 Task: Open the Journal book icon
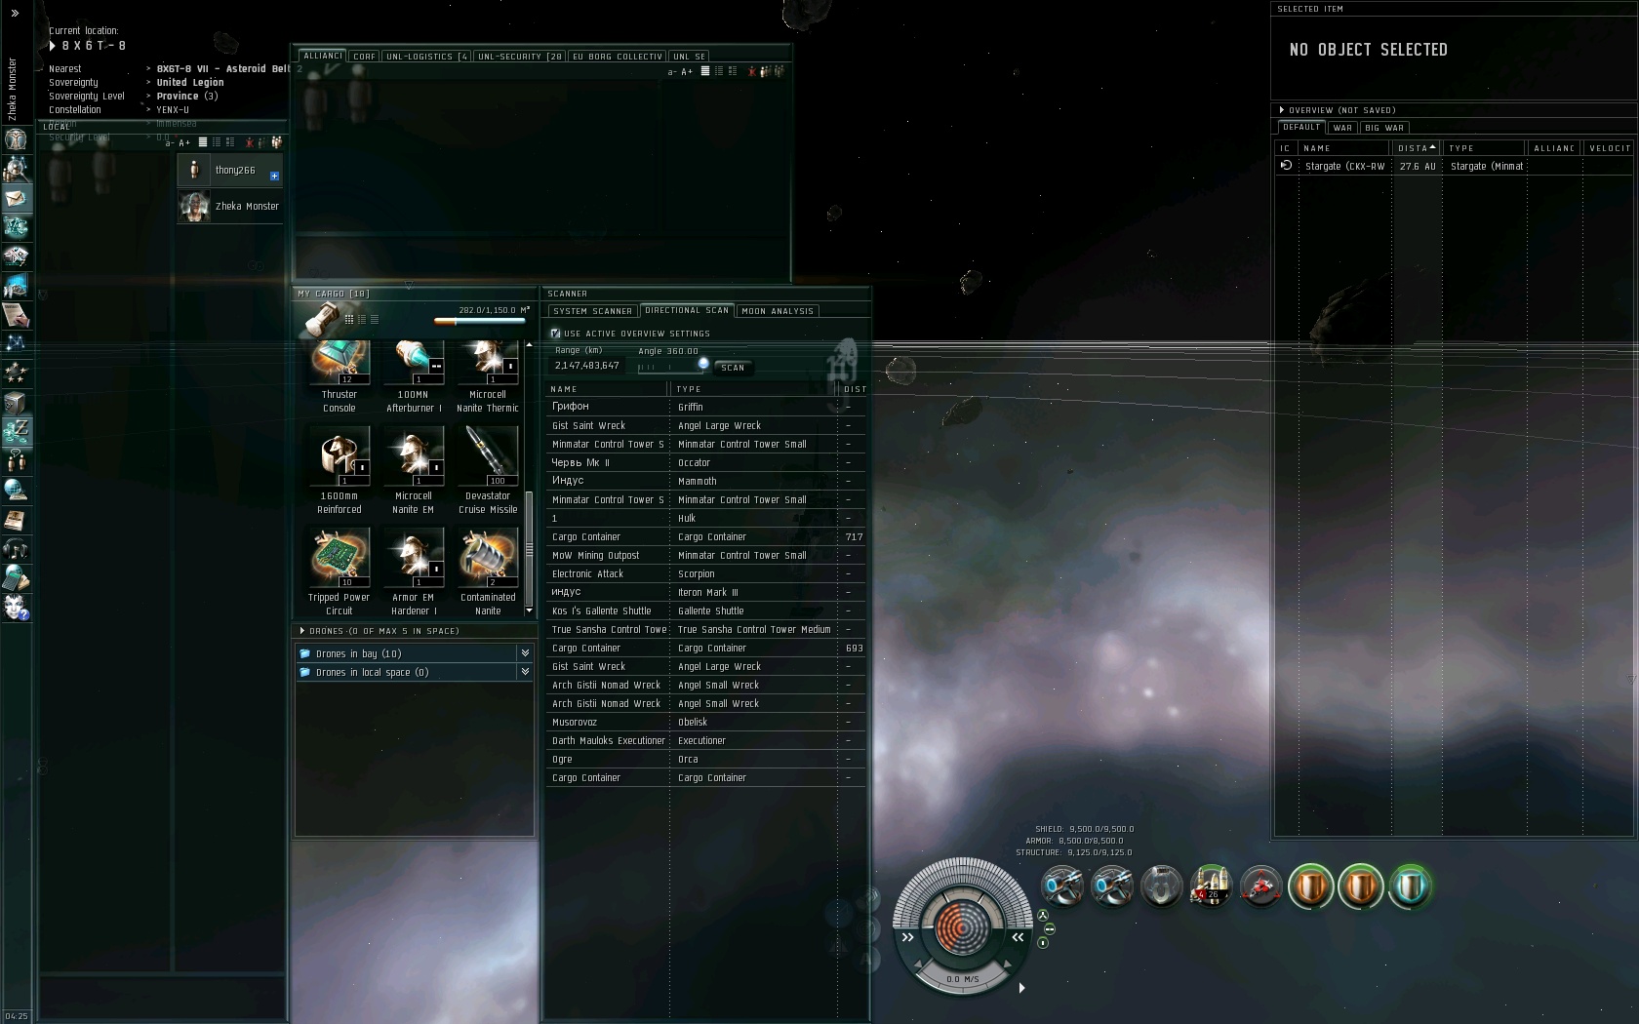pos(16,520)
